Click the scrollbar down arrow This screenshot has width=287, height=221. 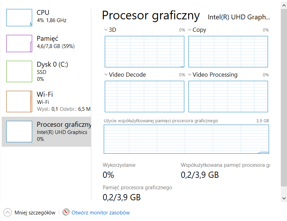click(284, 199)
